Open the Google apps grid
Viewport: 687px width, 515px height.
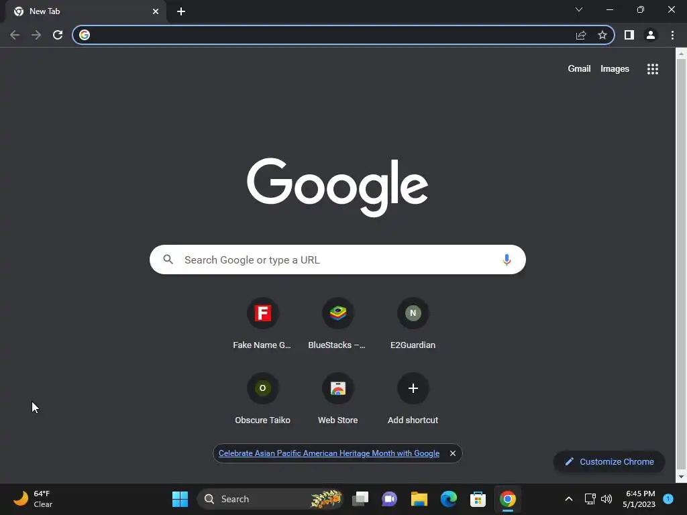pyautogui.click(x=653, y=69)
